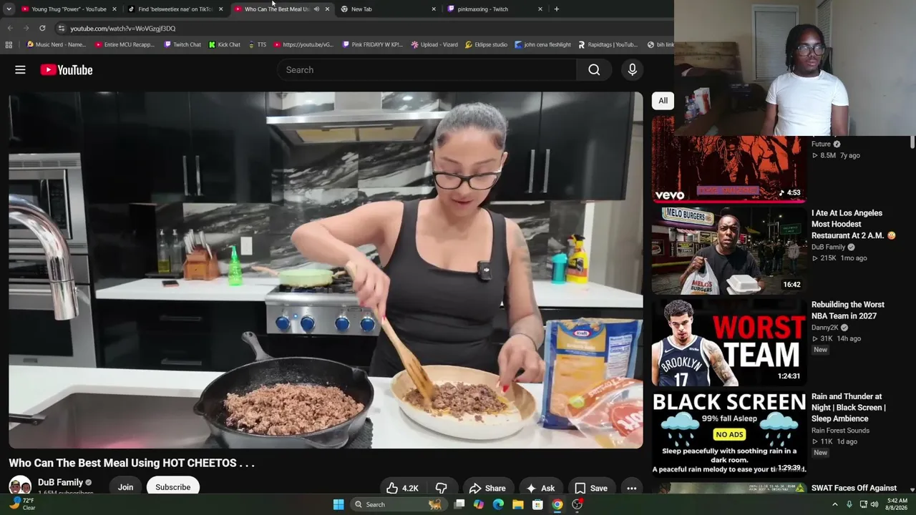Click the main video player
This screenshot has height=515, width=916.
pos(326,270)
